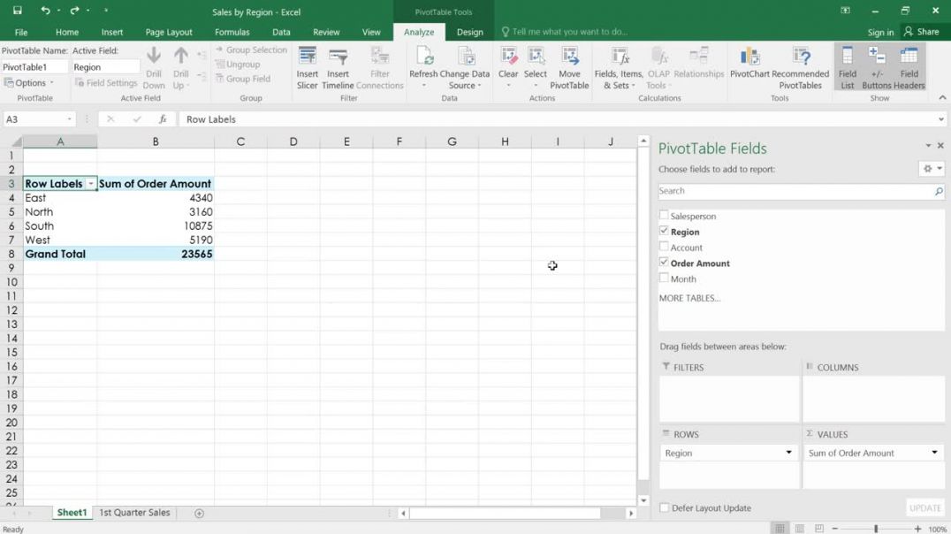Viewport: 951px width, 534px height.
Task: Enable Defer Layout Update checkbox
Action: (x=664, y=507)
